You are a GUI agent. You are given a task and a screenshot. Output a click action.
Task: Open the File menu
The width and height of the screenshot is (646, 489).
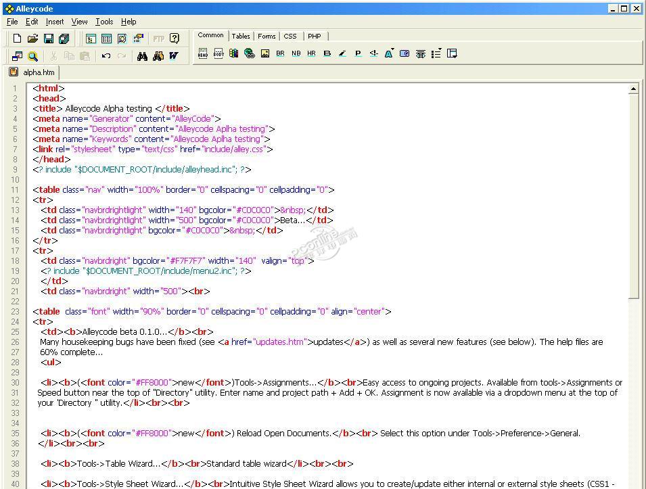click(x=12, y=22)
